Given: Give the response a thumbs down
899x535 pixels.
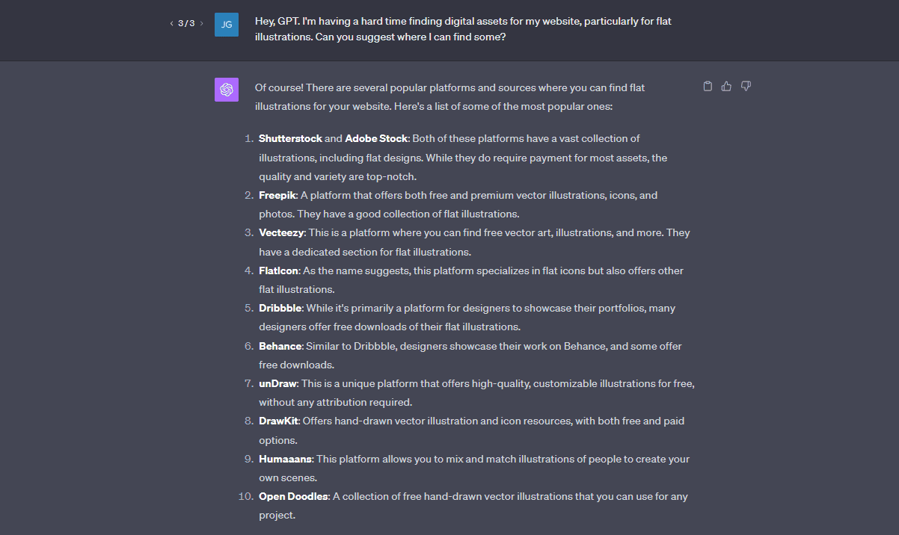Looking at the screenshot, I should point(746,87).
